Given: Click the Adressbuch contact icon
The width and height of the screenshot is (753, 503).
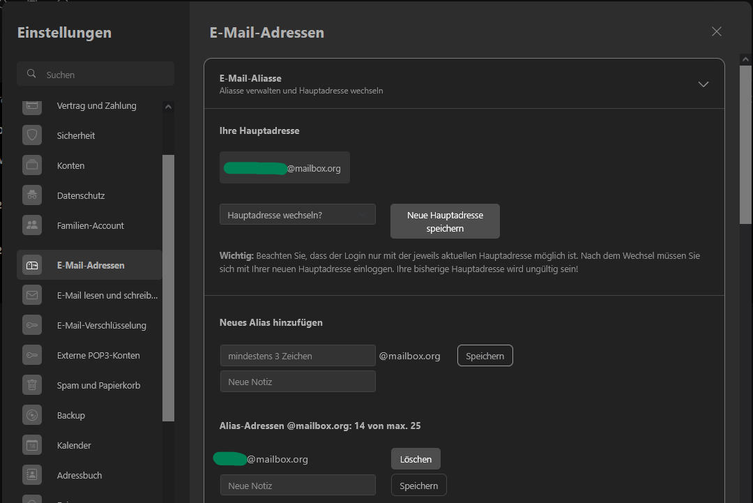Looking at the screenshot, I should point(32,475).
